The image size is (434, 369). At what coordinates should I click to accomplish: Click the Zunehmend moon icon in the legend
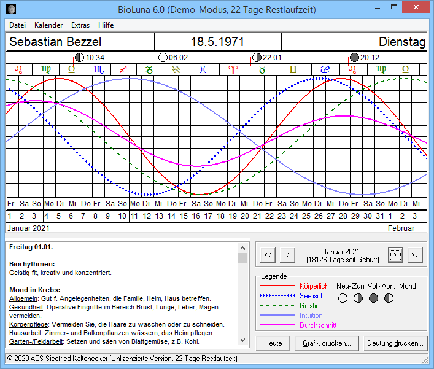(x=358, y=298)
